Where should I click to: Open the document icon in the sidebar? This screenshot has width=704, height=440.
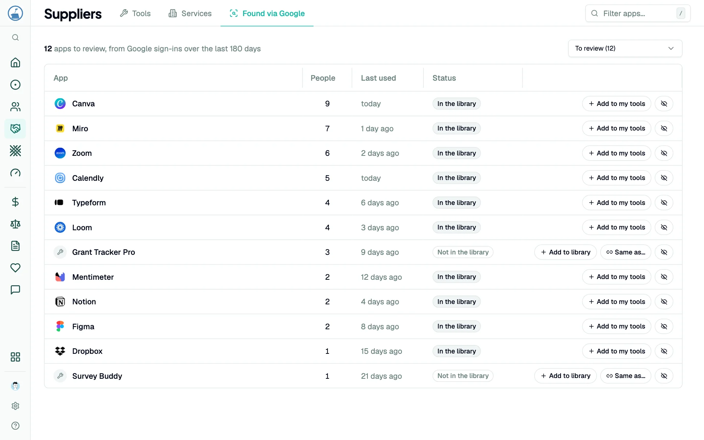pos(15,246)
